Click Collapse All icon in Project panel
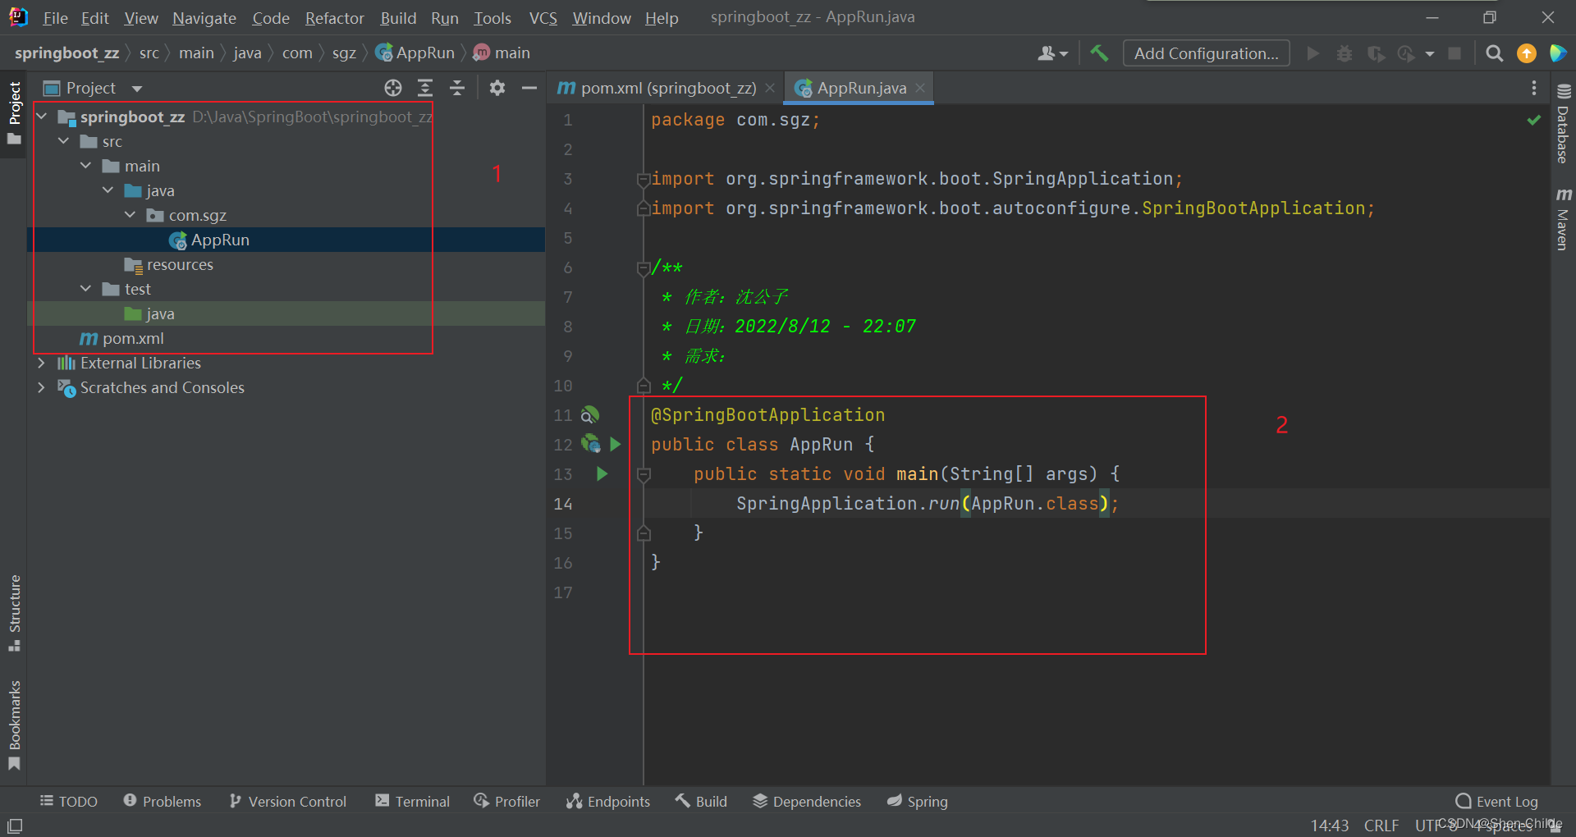The width and height of the screenshot is (1576, 837). tap(457, 88)
